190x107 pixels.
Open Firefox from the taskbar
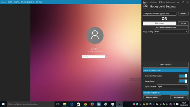pyautogui.click(x=92, y=104)
